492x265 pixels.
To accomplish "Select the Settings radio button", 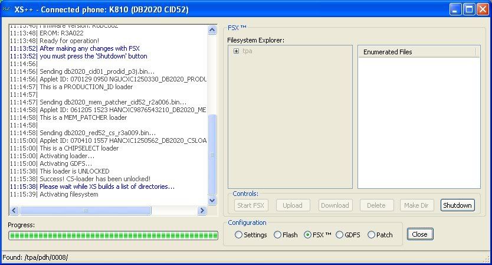I will pos(238,235).
